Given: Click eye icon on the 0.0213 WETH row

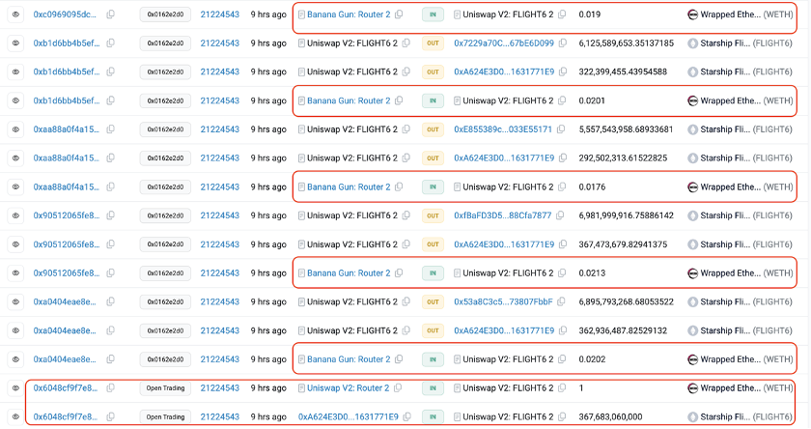Looking at the screenshot, I should [15, 272].
